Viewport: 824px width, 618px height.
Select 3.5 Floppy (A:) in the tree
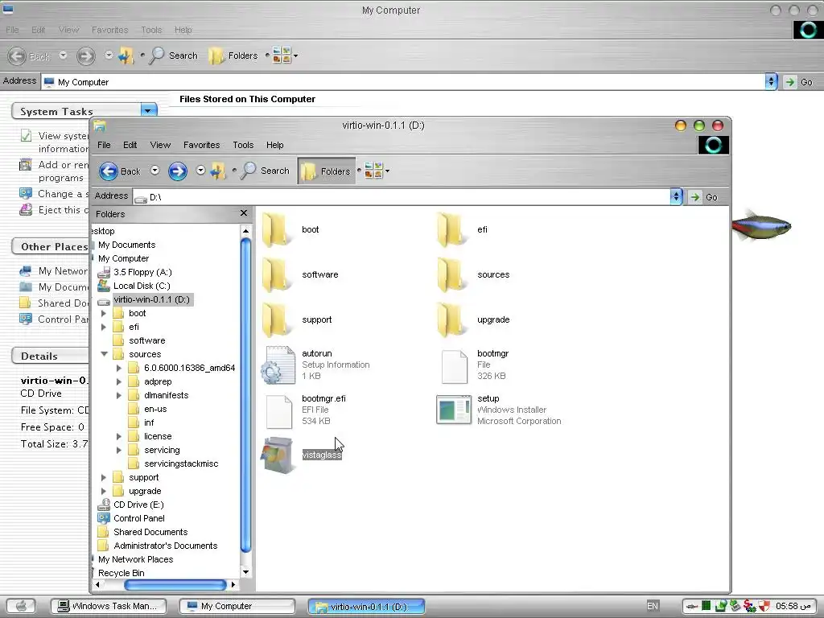click(x=142, y=272)
